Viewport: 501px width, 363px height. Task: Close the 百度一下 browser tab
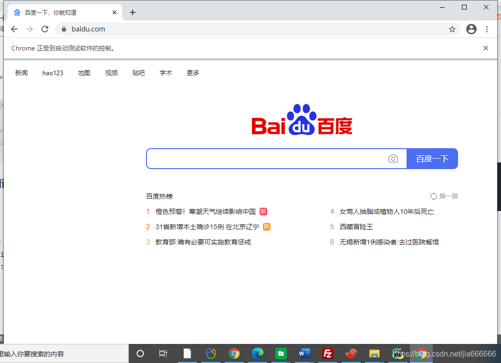(115, 12)
